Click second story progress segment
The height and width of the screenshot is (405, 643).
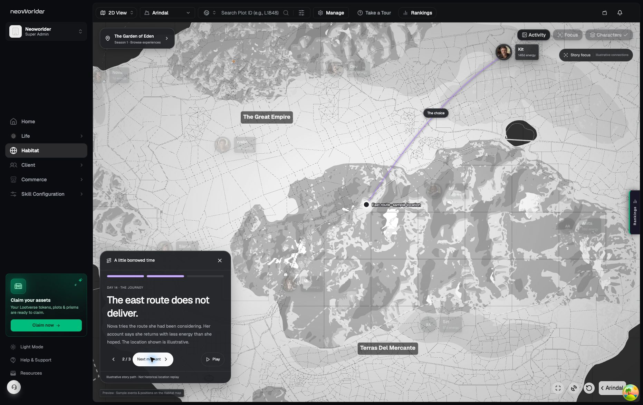click(165, 276)
